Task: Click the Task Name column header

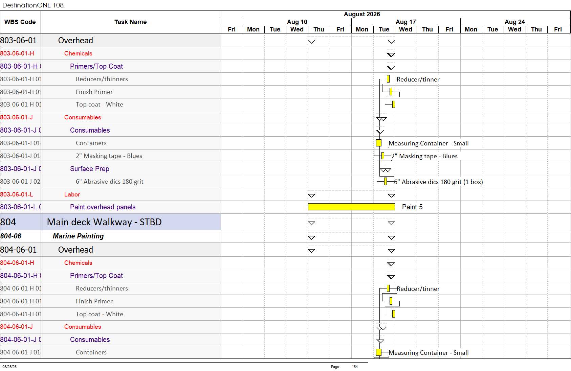Action: tap(131, 22)
